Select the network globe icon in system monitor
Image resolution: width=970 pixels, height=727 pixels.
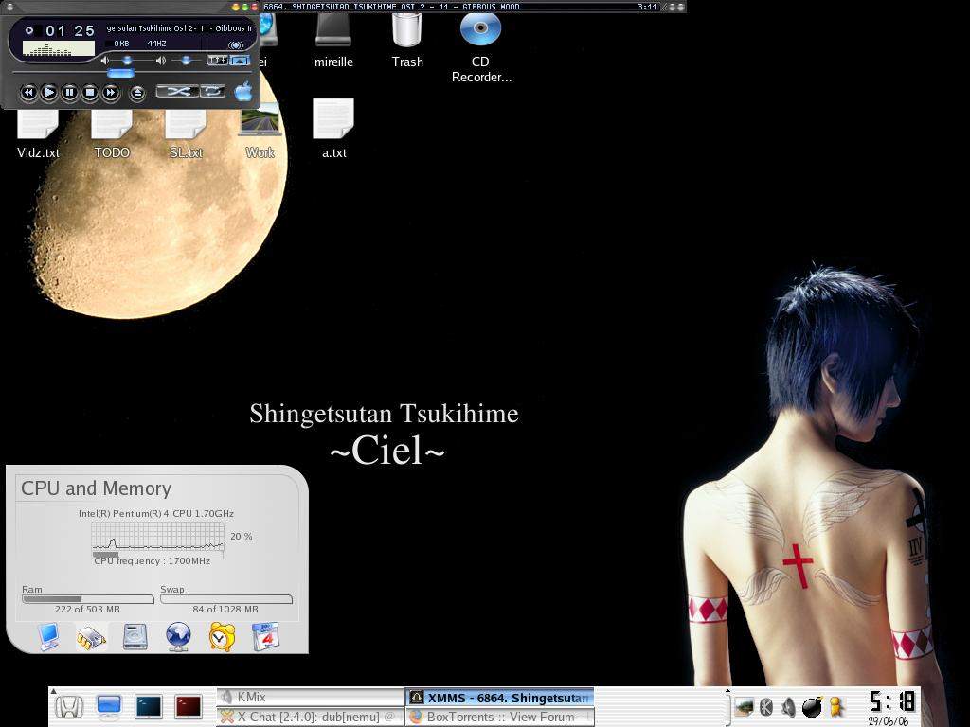click(x=178, y=636)
